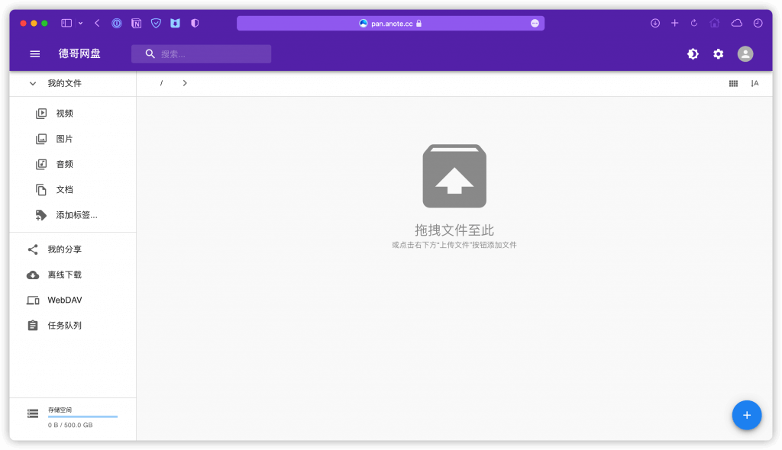This screenshot has width=782, height=450.
Task: Select the 音频 category filter
Action: 65,163
